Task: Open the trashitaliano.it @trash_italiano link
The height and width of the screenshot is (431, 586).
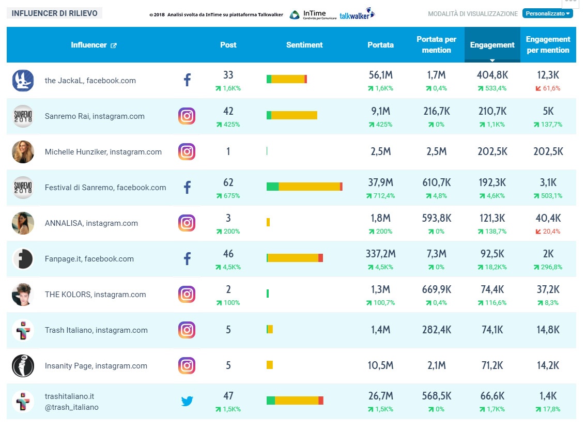Action: pyautogui.click(x=71, y=402)
